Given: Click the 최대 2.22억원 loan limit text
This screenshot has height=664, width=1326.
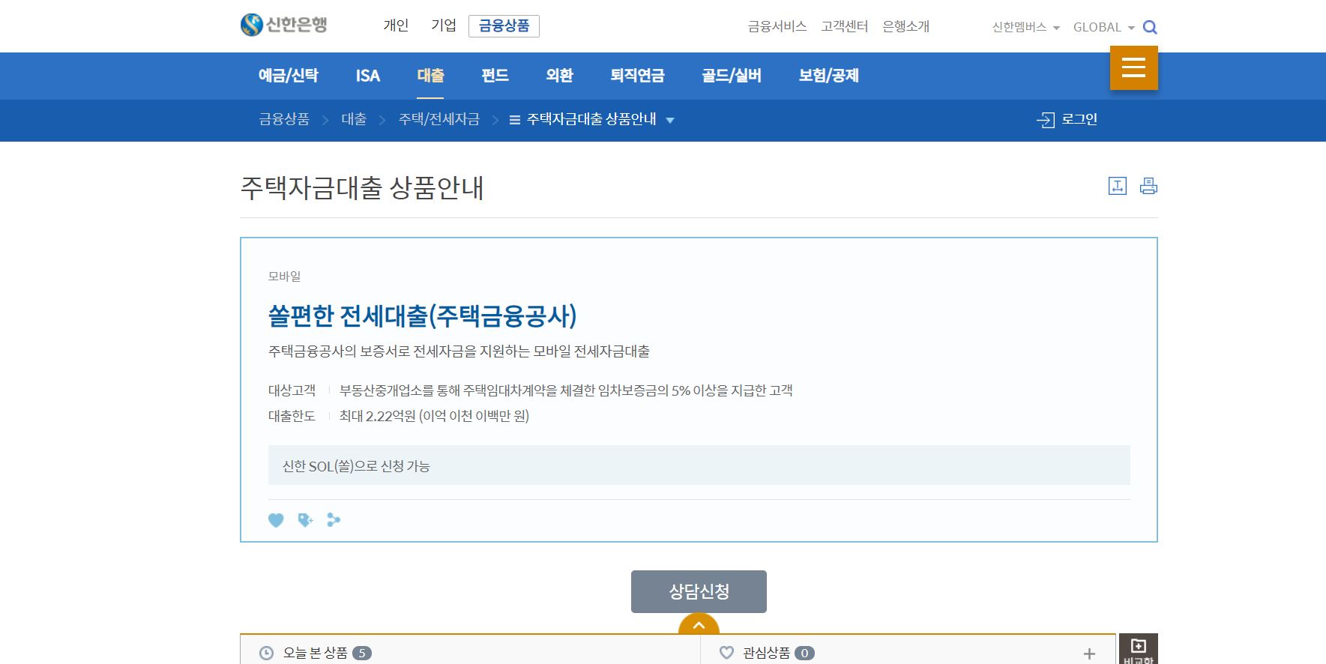Looking at the screenshot, I should 434,416.
